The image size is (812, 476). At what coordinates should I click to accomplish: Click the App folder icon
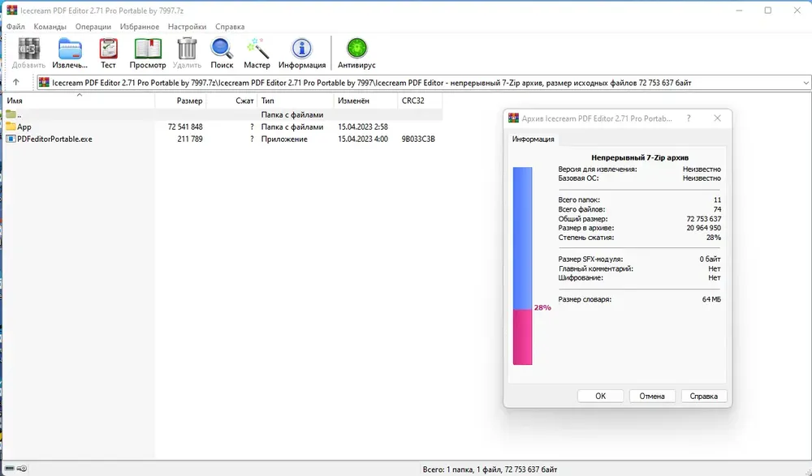click(x=11, y=127)
